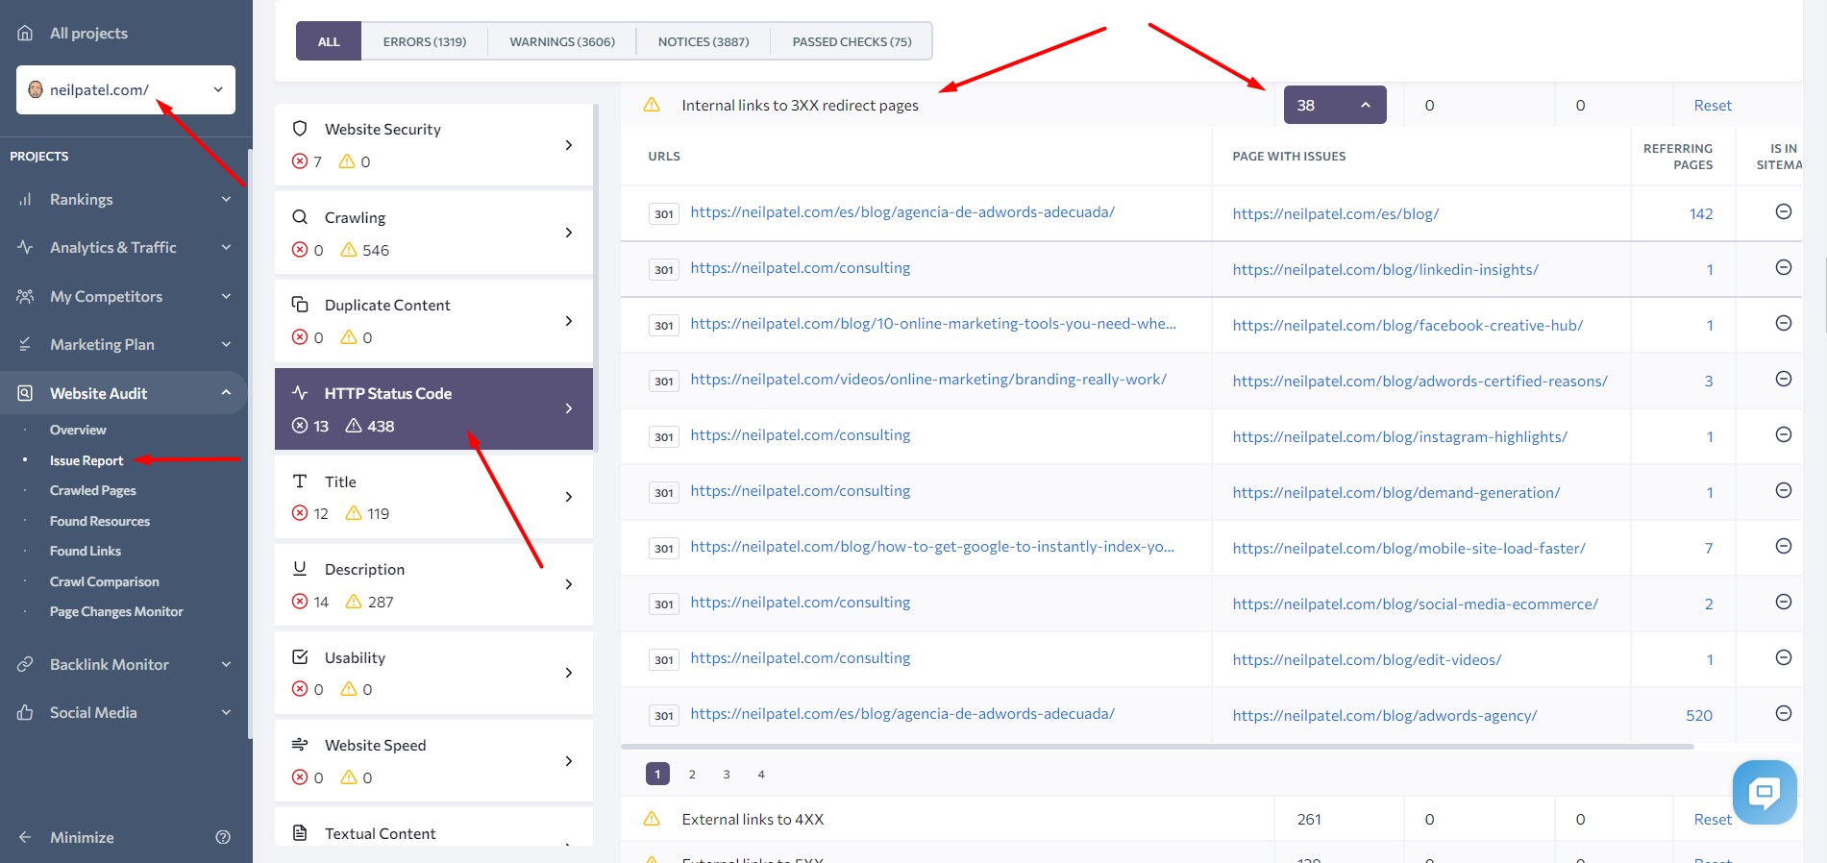Screen dimensions: 1827x863
Task: Open neilpatel.com/es/blog/ issue page link
Action: (x=1336, y=213)
